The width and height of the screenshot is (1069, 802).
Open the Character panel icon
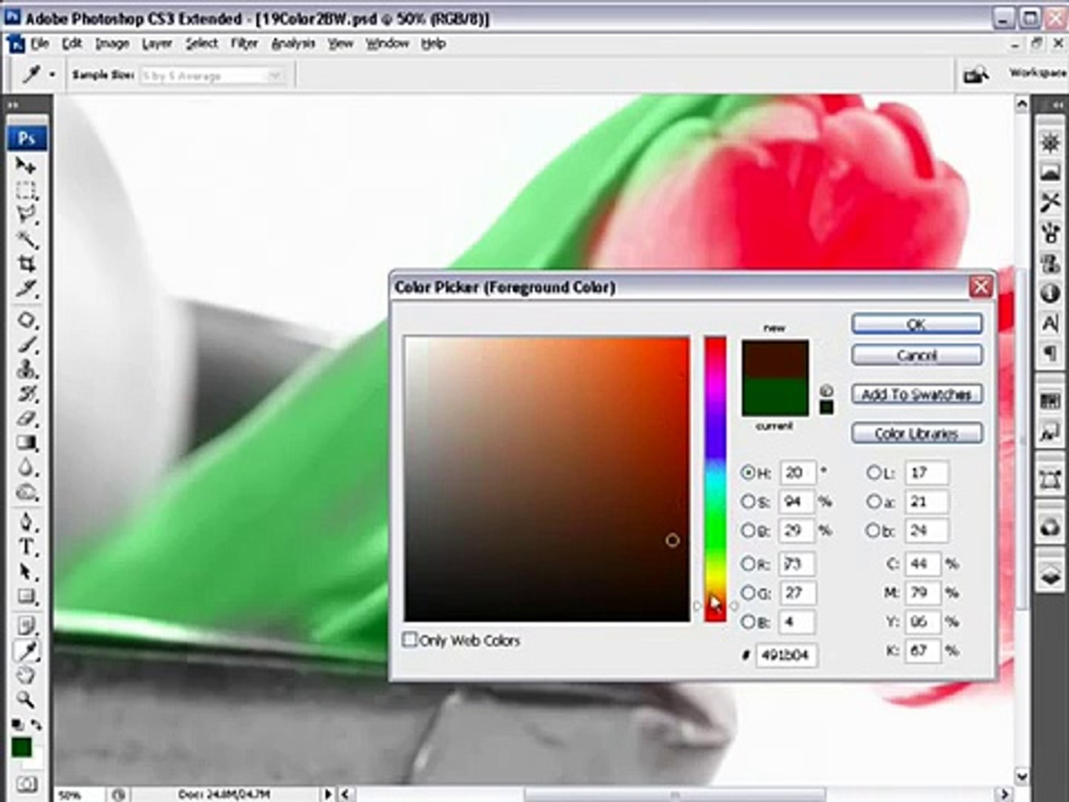[x=1050, y=324]
